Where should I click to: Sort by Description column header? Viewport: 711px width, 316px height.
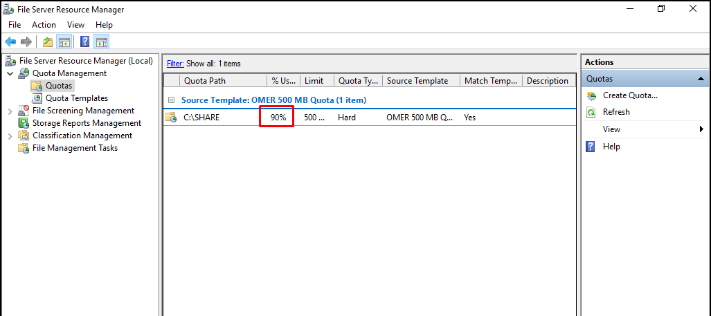tap(548, 81)
